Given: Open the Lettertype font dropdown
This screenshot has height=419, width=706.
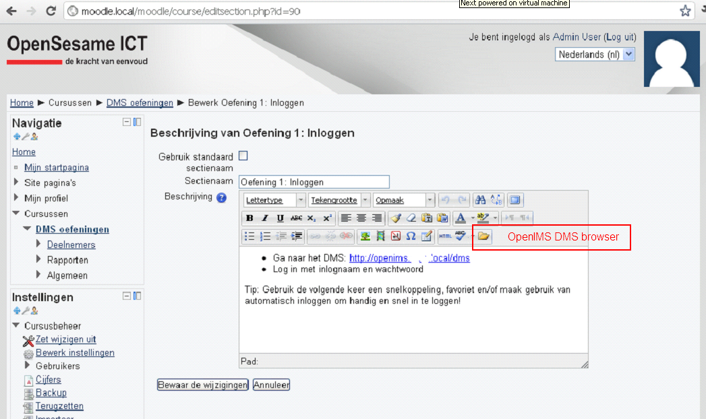Looking at the screenshot, I should point(274,200).
